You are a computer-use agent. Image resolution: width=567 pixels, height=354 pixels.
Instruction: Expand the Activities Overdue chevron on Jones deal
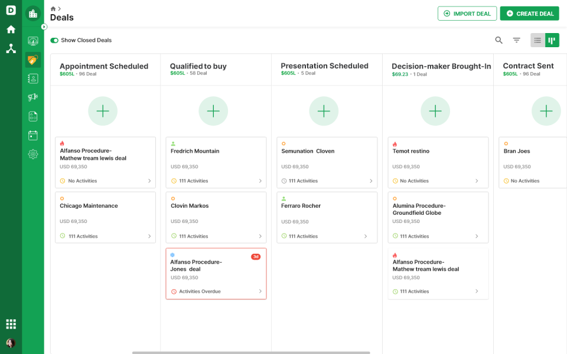(260, 291)
